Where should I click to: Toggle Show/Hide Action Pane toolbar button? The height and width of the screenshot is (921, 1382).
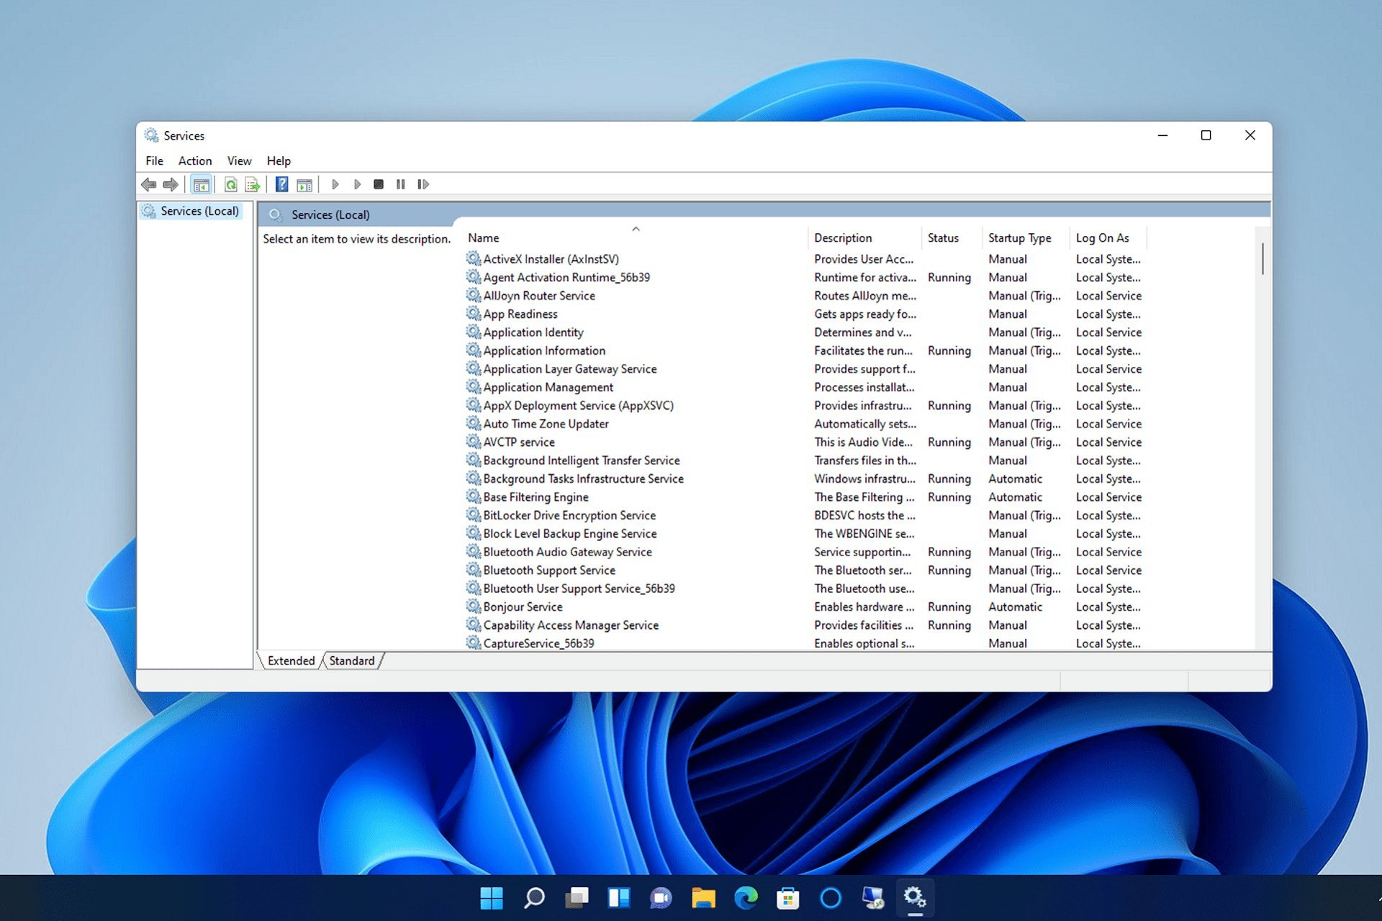coord(304,185)
